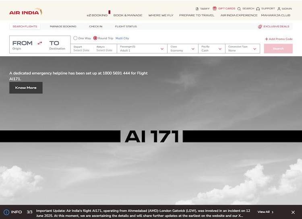
Task: Click the Depart date field
Action: tap(81, 49)
